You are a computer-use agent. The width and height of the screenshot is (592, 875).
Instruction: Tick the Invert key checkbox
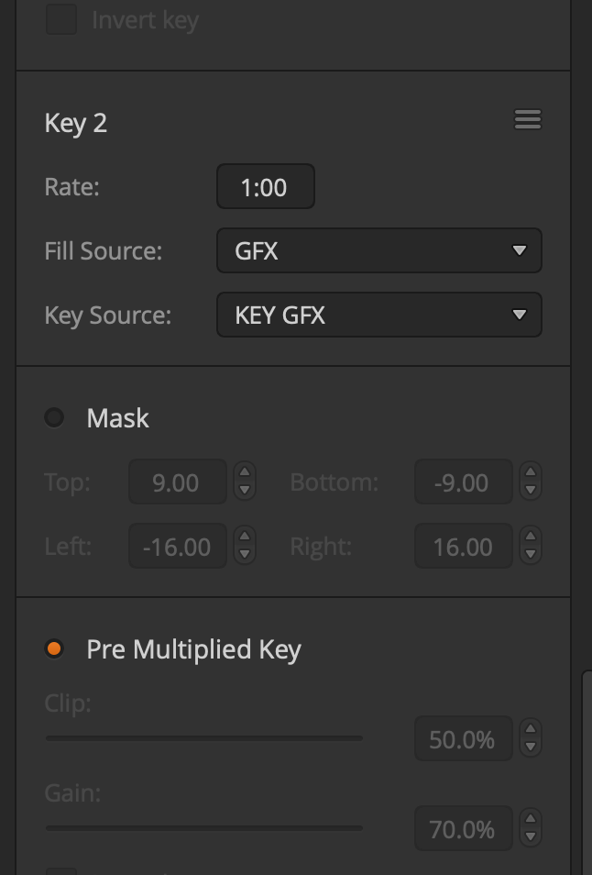click(61, 20)
